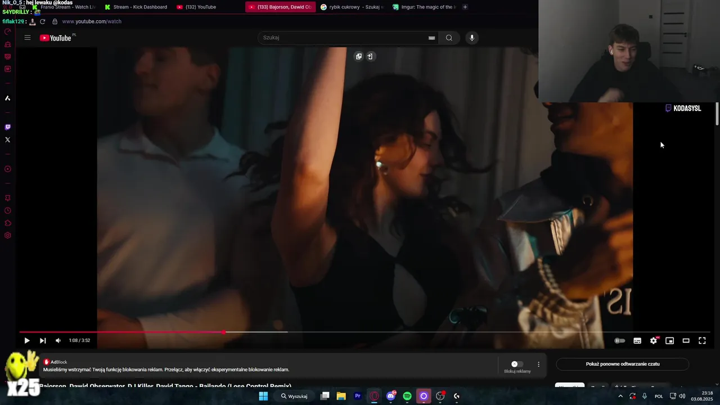This screenshot has width=720, height=405.
Task: Open File Explorer from the taskbar
Action: (x=341, y=396)
